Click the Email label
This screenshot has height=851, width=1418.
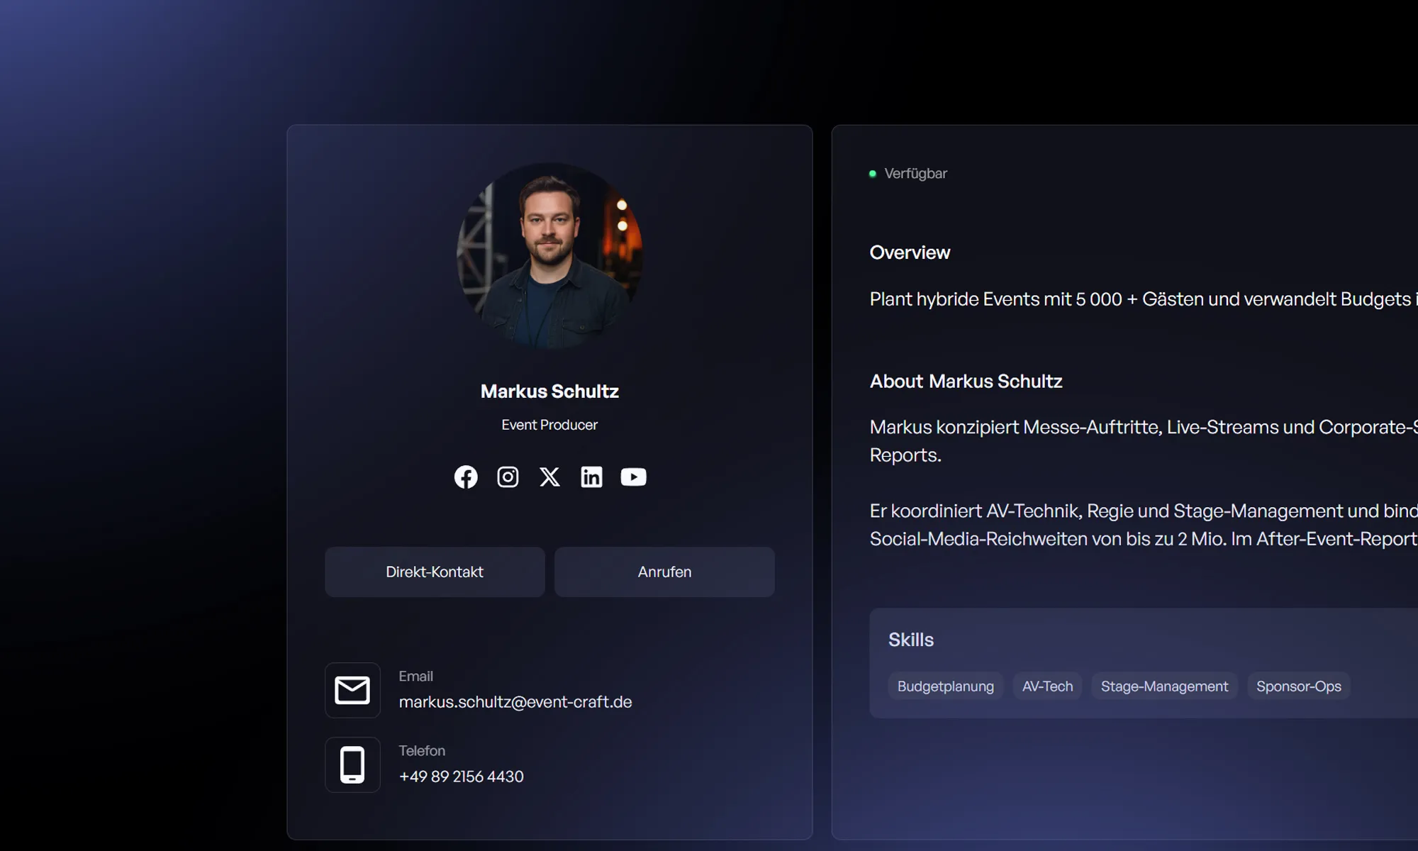coord(415,677)
